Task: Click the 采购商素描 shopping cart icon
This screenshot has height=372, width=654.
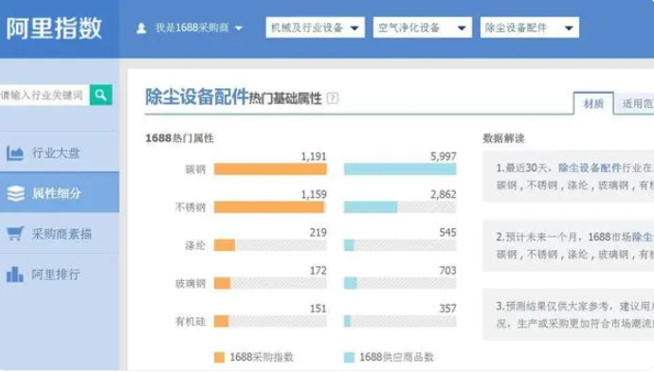Action: point(15,233)
